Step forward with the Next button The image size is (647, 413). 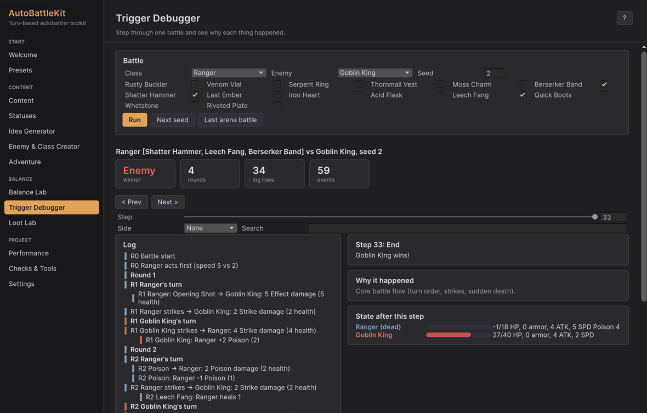tap(168, 202)
